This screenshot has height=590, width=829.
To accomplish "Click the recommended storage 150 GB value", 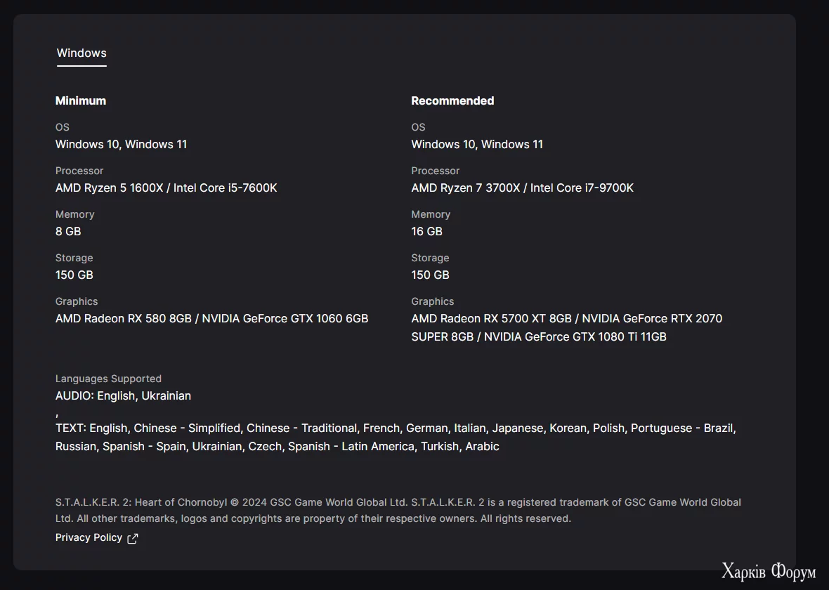I will (x=430, y=275).
